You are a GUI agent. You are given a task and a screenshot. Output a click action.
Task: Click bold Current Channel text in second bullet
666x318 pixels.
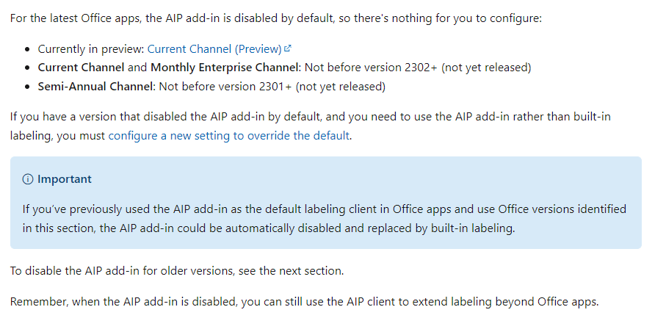click(x=81, y=68)
